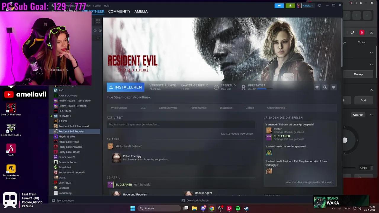Click Group button in right panel
The width and height of the screenshot is (379, 213).
[358, 74]
